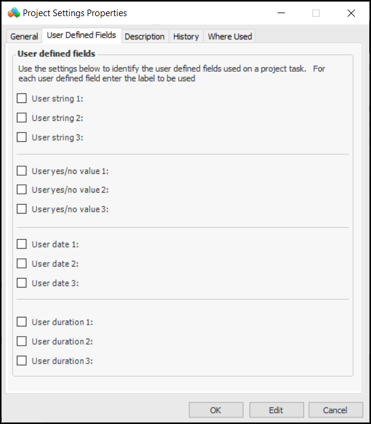The image size is (371, 424).
Task: Go to the Where Used tab
Action: point(230,36)
